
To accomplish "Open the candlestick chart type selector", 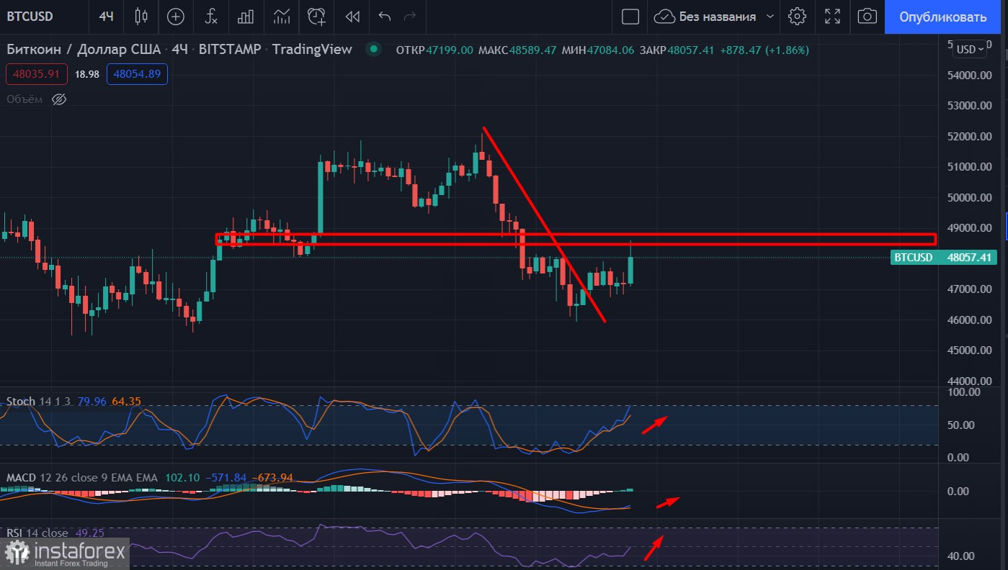I will point(141,16).
